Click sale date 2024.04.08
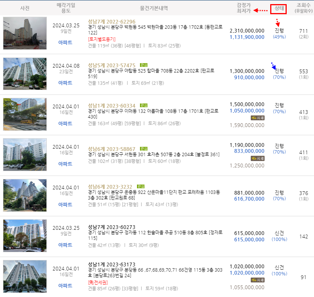The image size is (314, 297). [66, 66]
